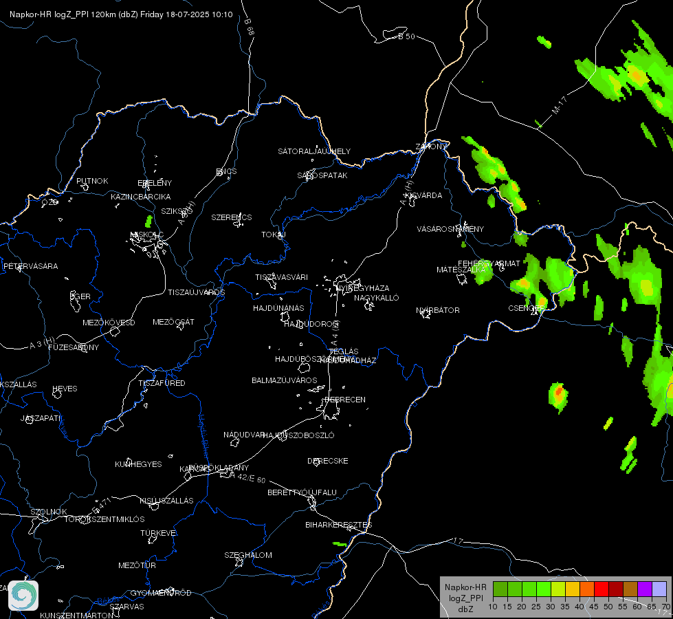673x619 pixels.
Task: Click the orange 40-45 dBZ legend swatch
Action: tap(587, 589)
